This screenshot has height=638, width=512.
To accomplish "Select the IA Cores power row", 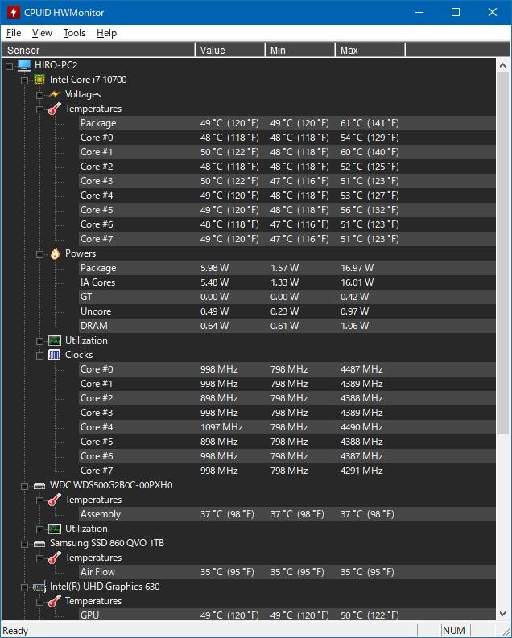I will (287, 282).
